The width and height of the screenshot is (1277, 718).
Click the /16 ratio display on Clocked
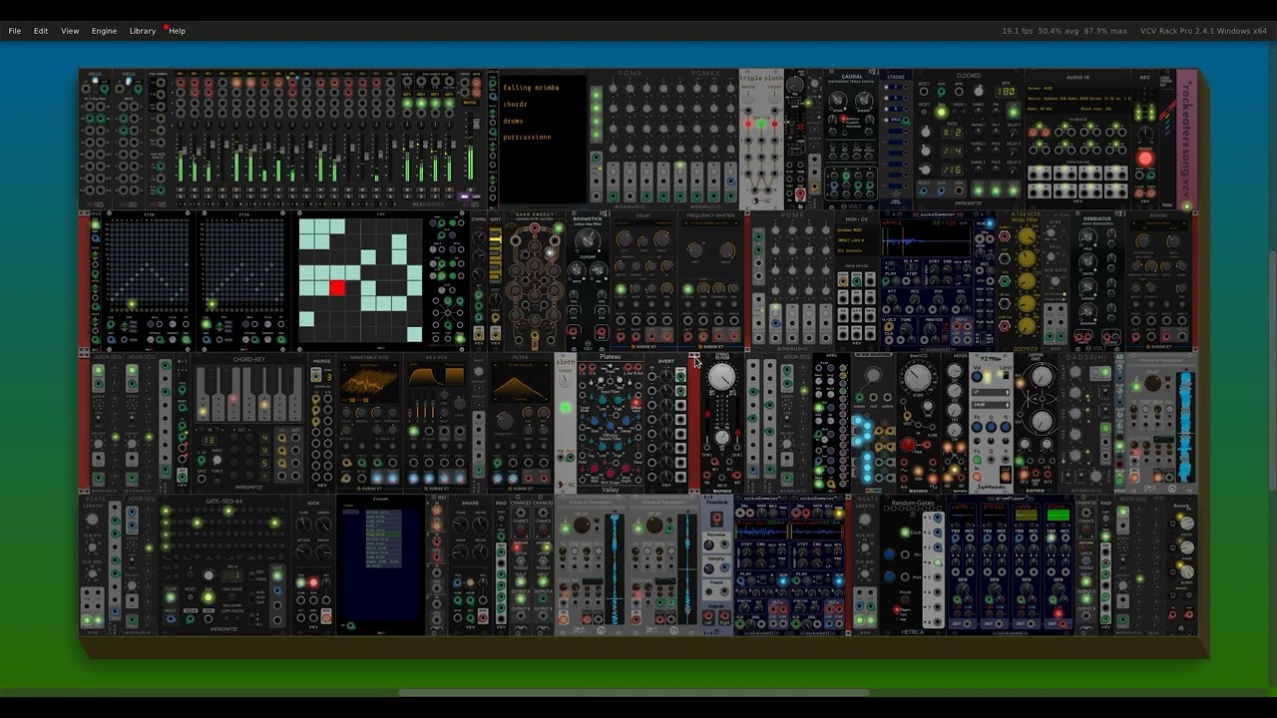(x=953, y=170)
